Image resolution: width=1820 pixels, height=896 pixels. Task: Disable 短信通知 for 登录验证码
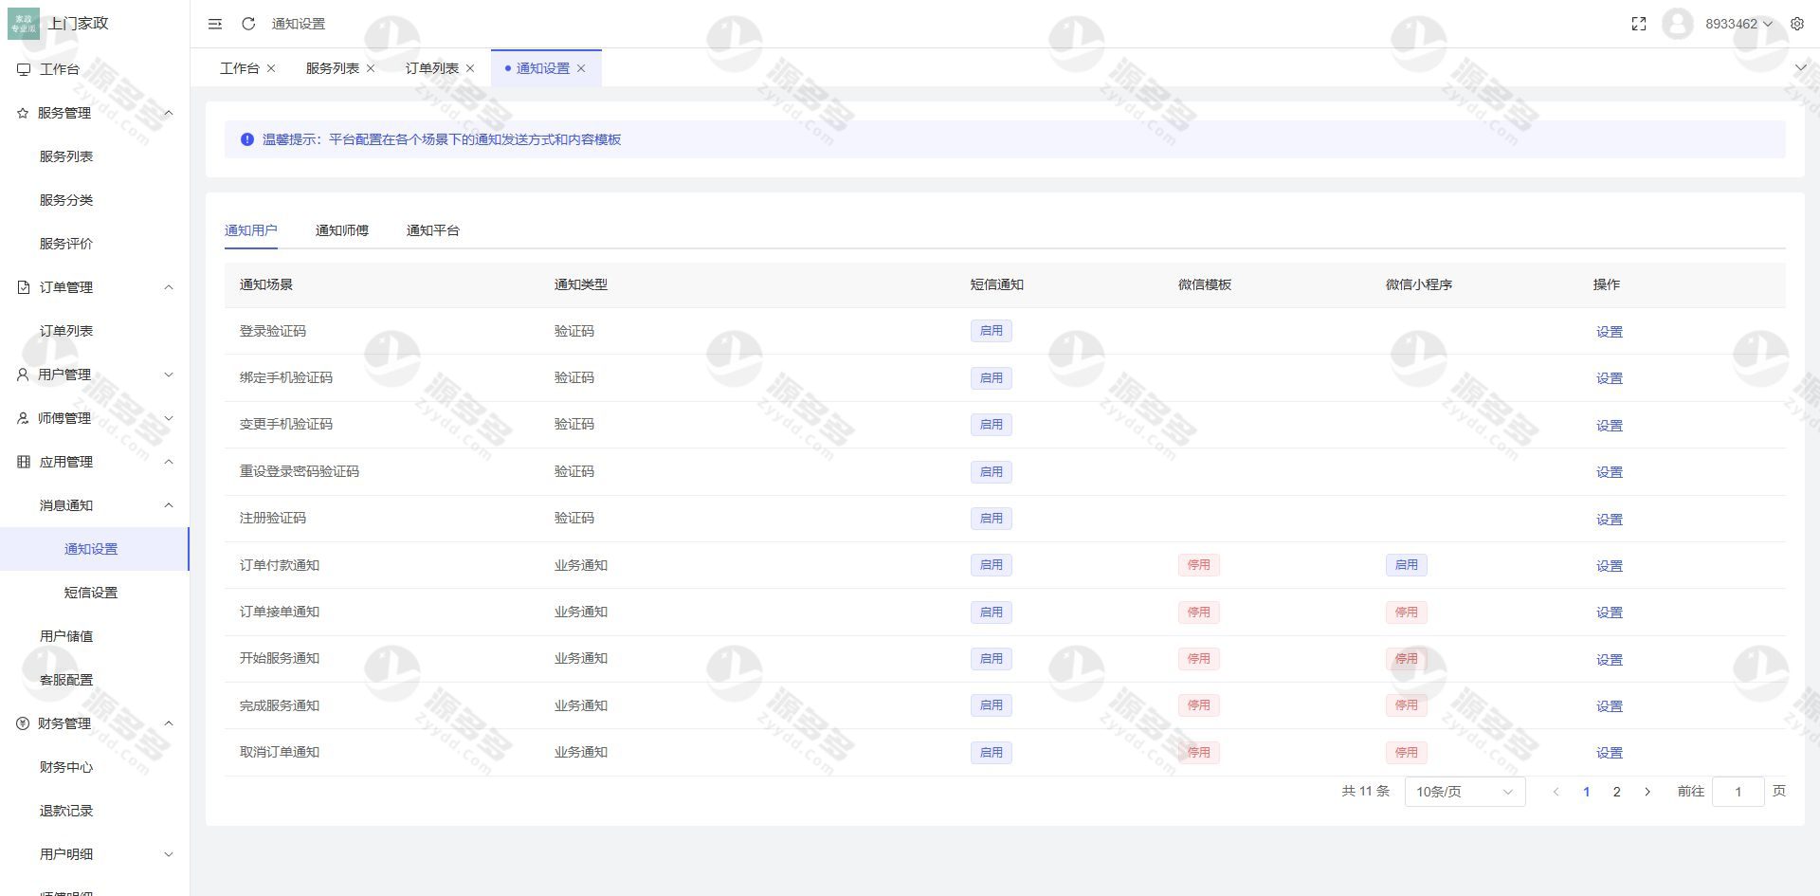pos(991,330)
